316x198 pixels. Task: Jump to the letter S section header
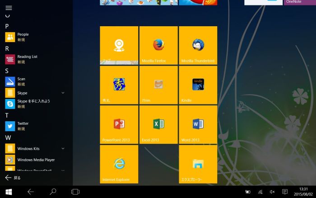pos(7,71)
